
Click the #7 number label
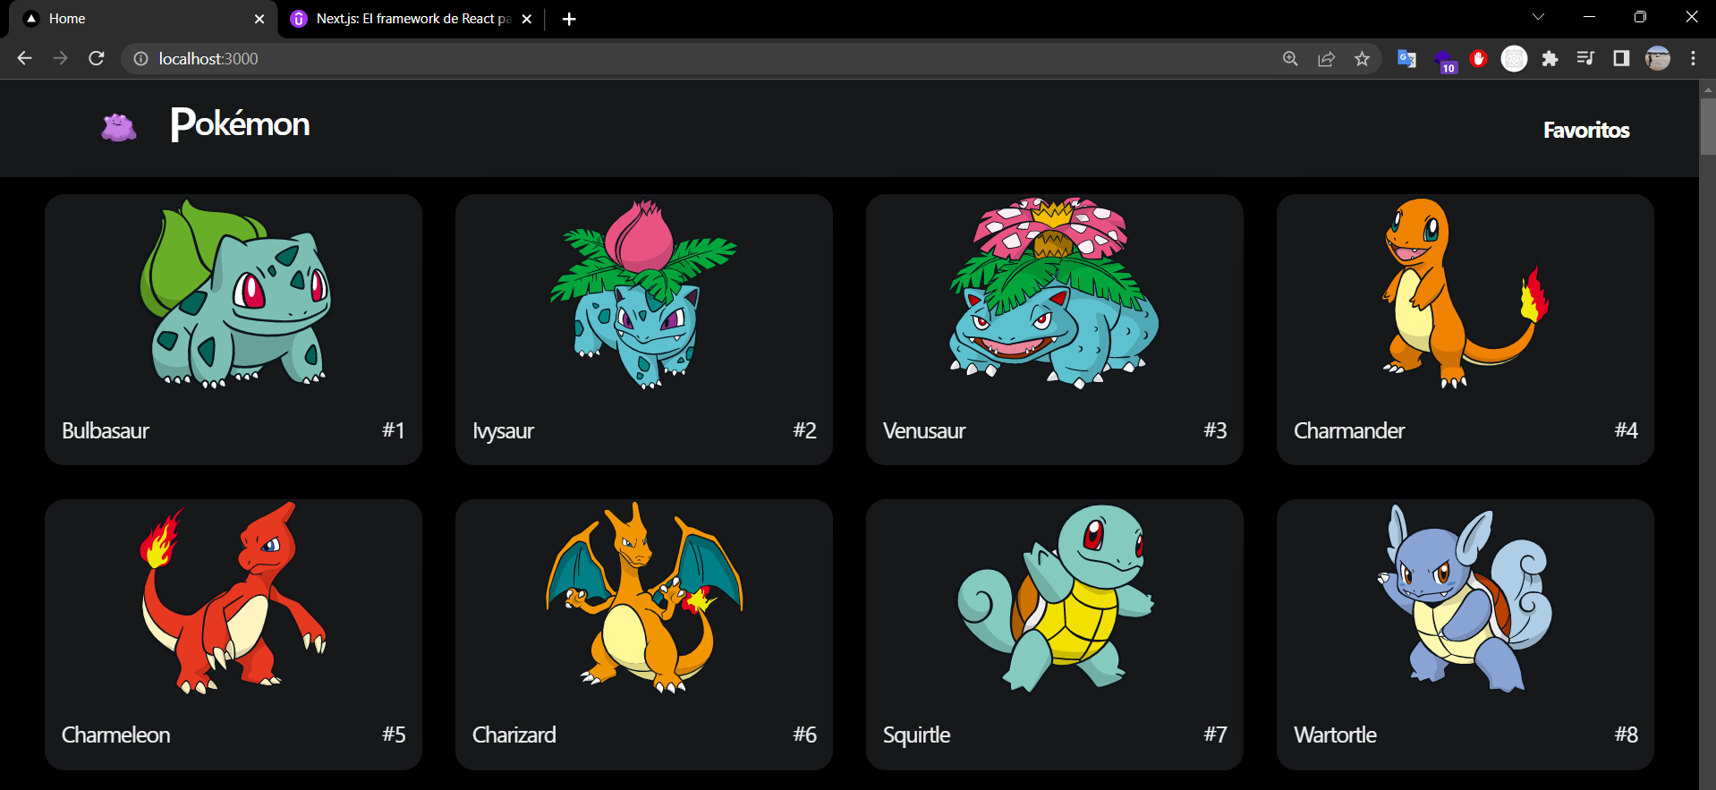pyautogui.click(x=1215, y=735)
